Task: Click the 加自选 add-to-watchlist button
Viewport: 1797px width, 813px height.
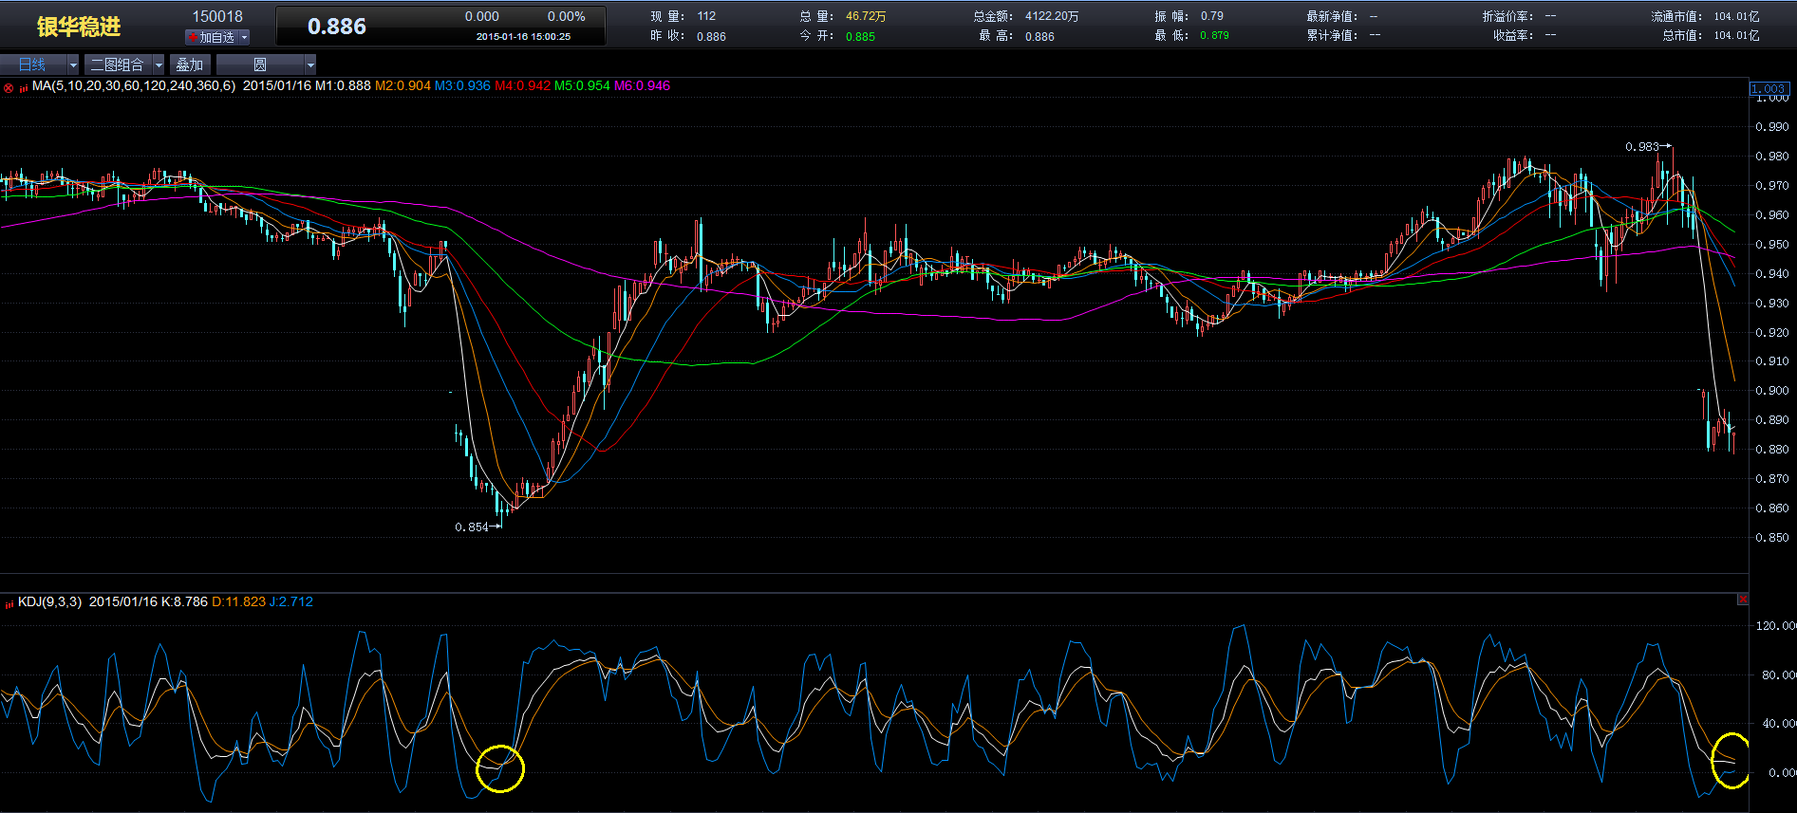Action: tap(216, 37)
